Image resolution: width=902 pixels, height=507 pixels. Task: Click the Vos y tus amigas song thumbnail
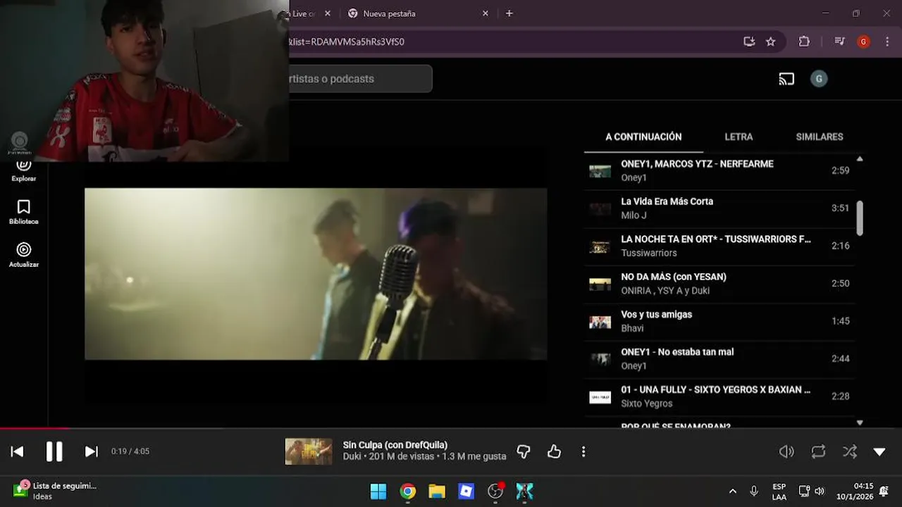(600, 322)
